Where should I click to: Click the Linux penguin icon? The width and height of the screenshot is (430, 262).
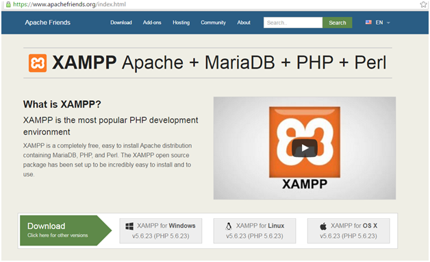tap(229, 226)
